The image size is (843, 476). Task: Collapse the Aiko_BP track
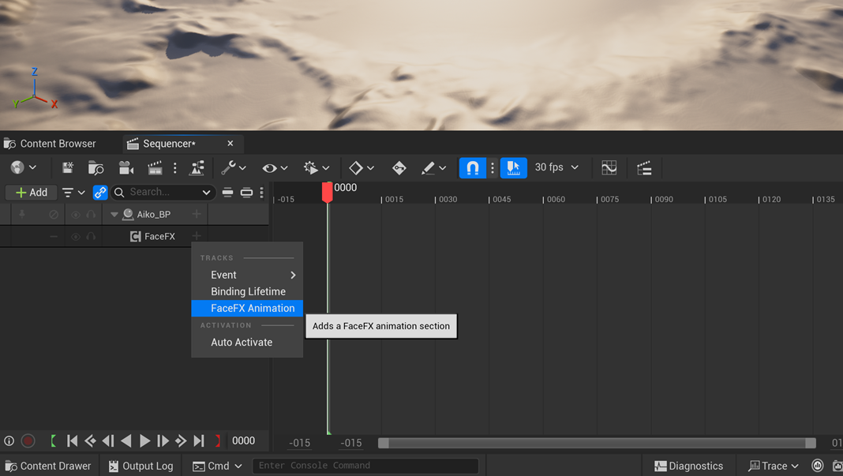(114, 214)
